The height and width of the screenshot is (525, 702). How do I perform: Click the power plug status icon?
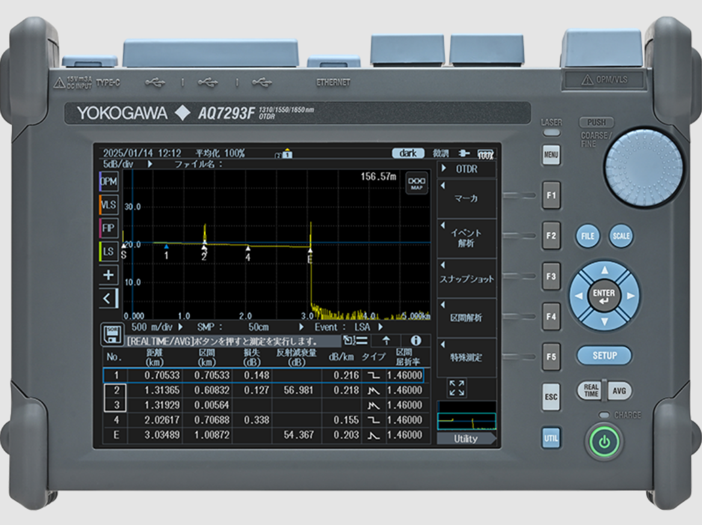pyautogui.click(x=464, y=153)
